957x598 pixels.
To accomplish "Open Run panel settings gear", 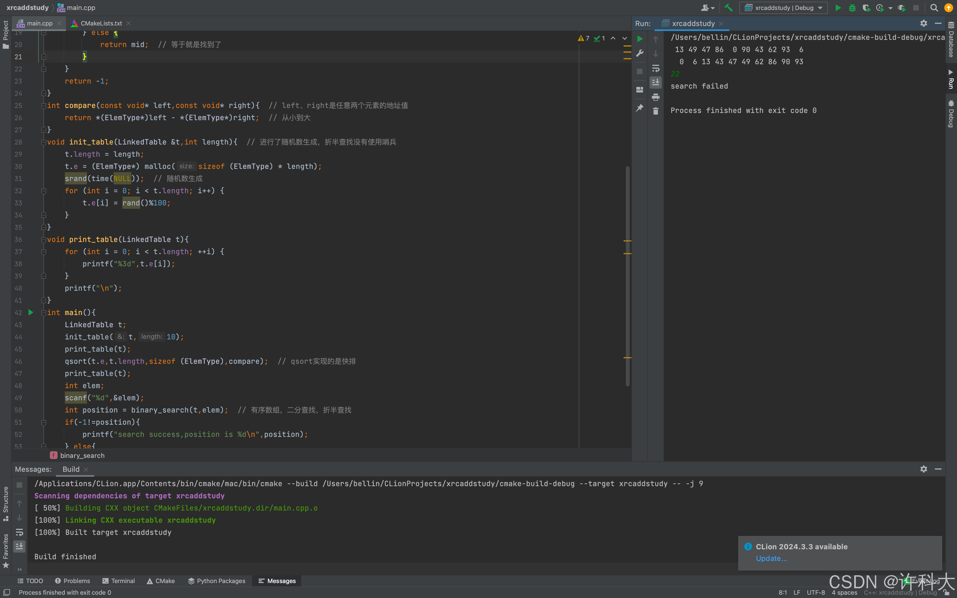I will coord(923,23).
